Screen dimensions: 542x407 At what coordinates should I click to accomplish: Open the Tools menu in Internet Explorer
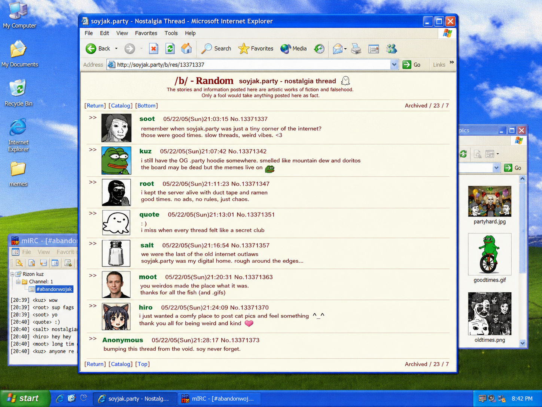[171, 33]
